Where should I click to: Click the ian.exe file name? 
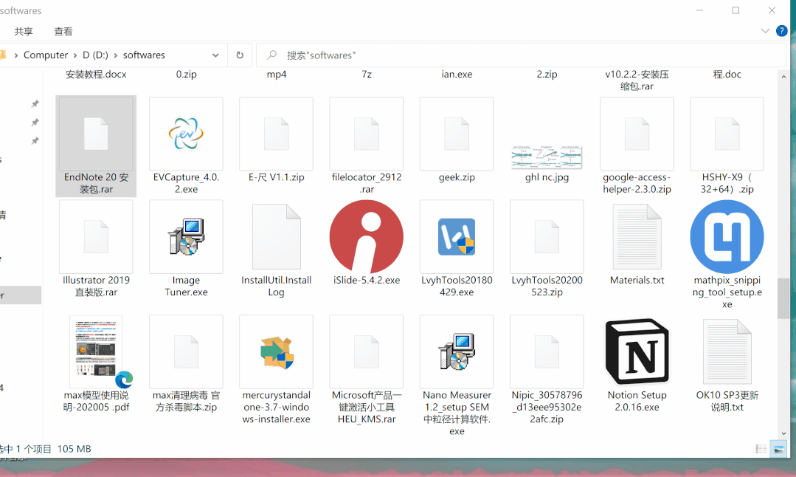pyautogui.click(x=457, y=74)
